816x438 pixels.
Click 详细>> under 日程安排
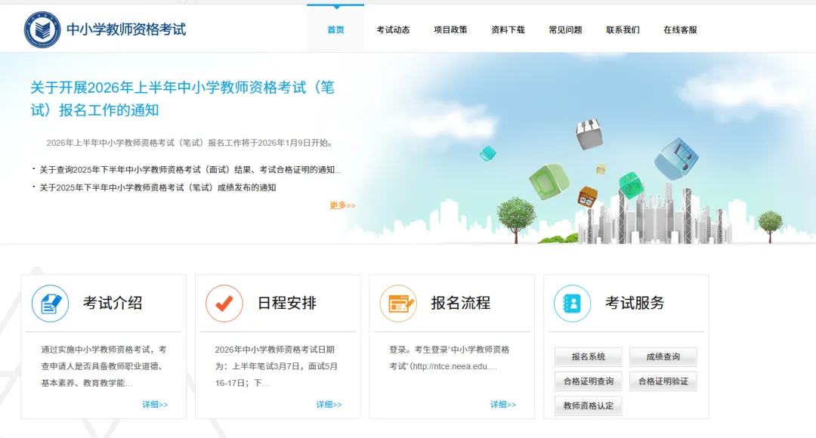[329, 404]
